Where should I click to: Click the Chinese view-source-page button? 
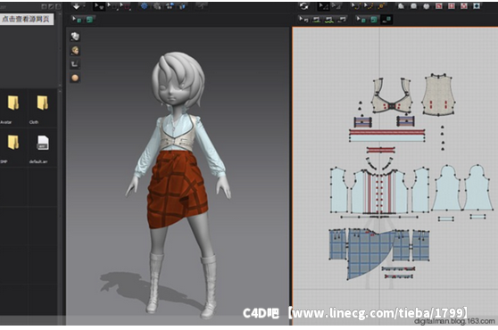coord(27,19)
